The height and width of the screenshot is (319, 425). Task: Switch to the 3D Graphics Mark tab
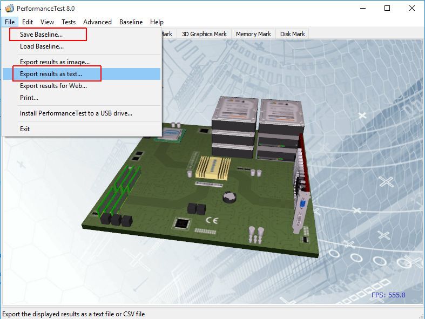[204, 34]
